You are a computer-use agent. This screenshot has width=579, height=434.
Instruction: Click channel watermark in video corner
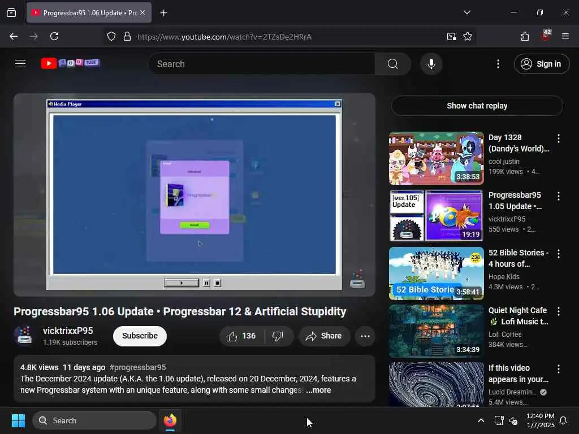[x=357, y=279]
